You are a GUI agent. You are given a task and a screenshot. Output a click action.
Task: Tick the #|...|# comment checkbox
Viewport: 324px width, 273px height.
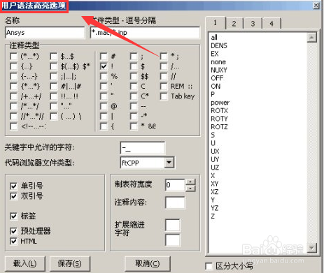(x=54, y=87)
